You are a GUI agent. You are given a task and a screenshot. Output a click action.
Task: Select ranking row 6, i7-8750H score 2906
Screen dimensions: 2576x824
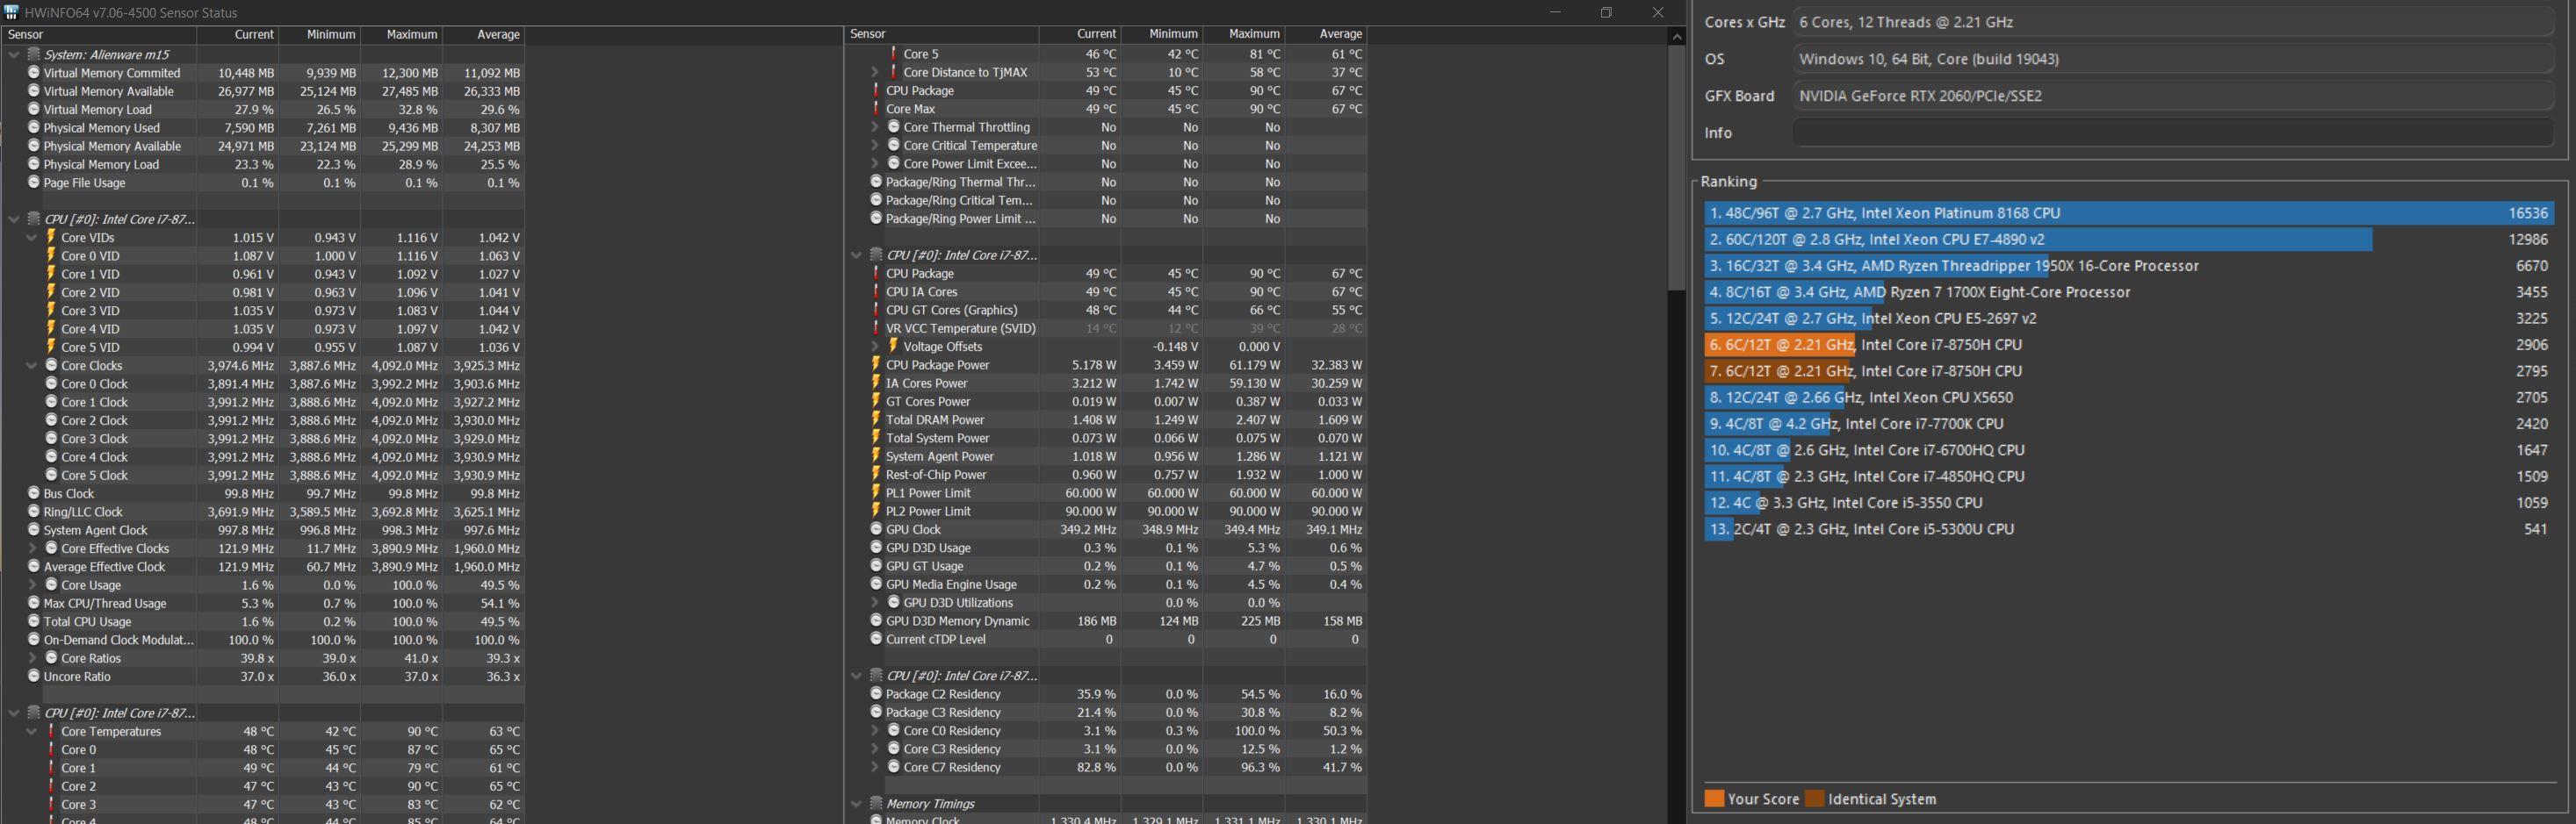2129,345
